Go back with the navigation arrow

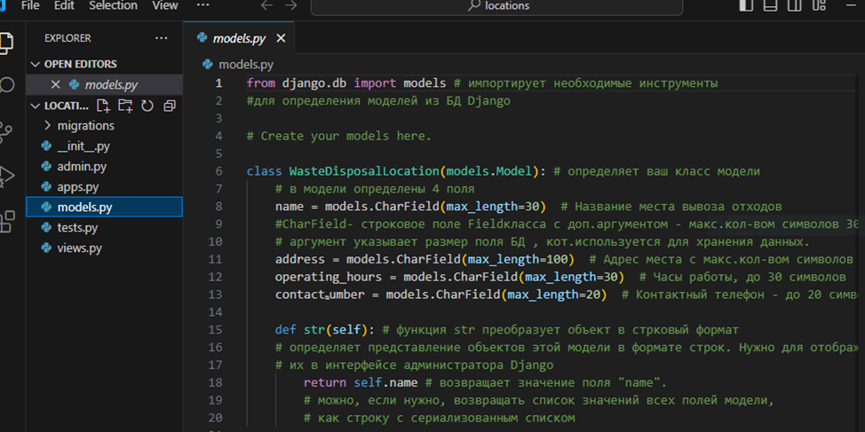point(267,5)
